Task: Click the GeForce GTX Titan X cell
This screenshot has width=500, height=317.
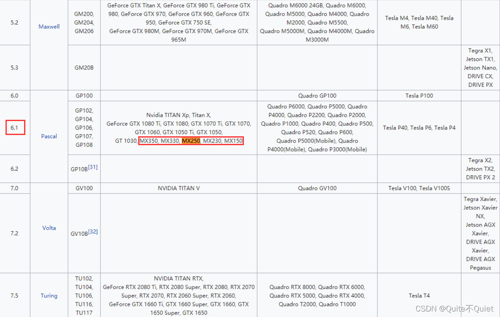Action: 178,22
